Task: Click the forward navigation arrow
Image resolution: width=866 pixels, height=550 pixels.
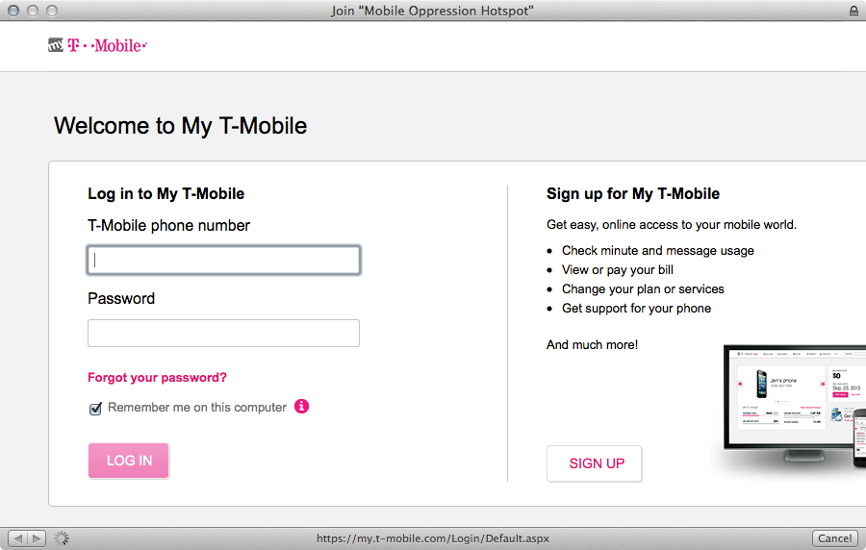Action: (37, 538)
